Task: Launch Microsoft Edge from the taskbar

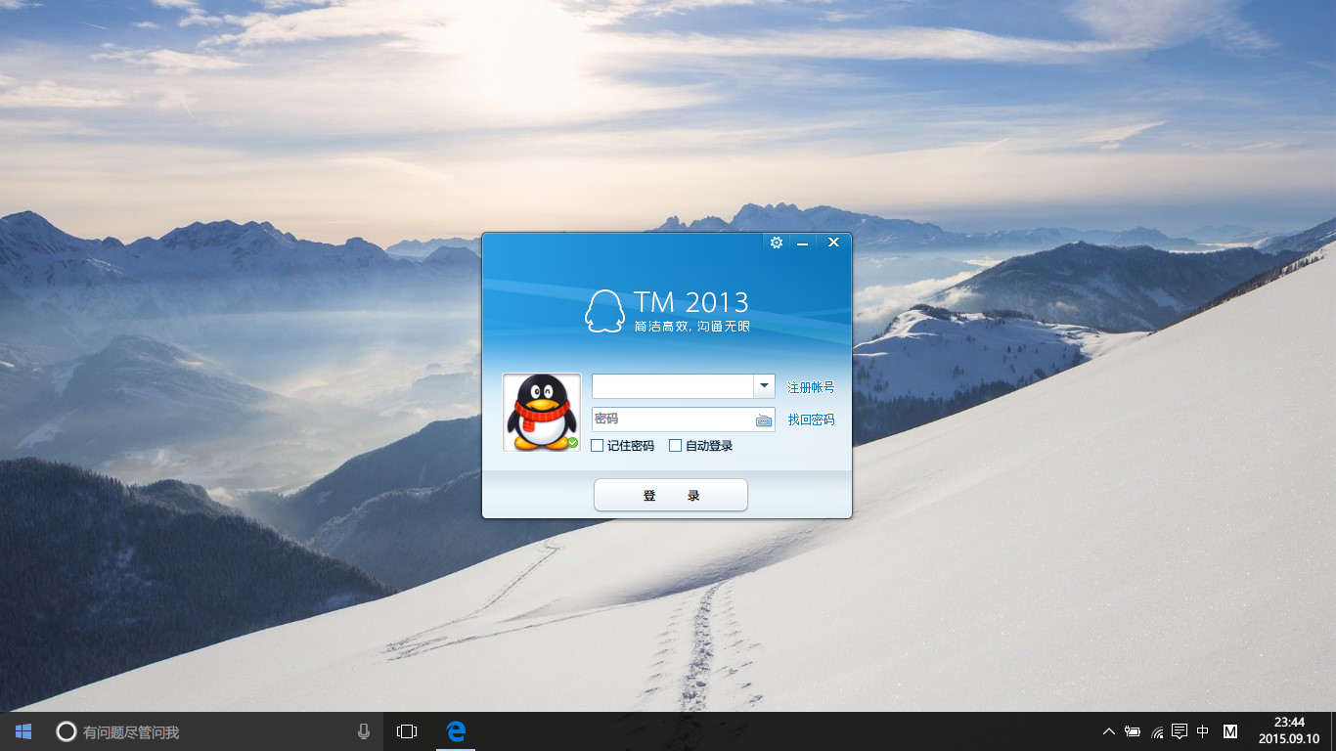Action: [x=455, y=731]
